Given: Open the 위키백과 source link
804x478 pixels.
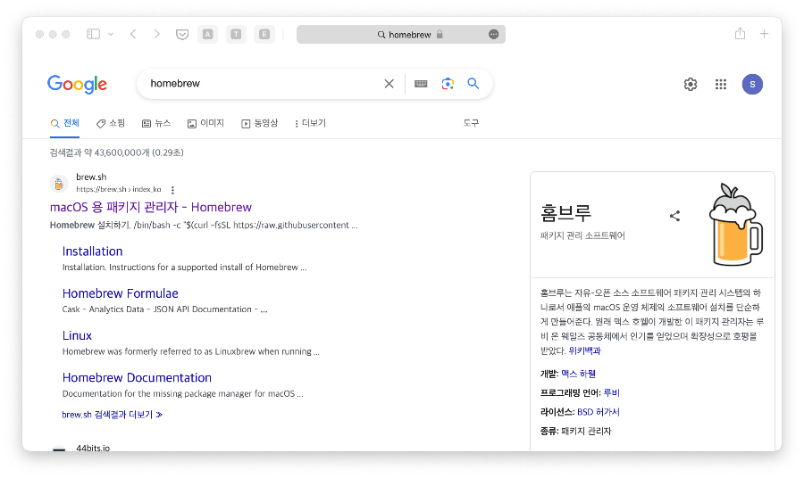Looking at the screenshot, I should coord(584,350).
